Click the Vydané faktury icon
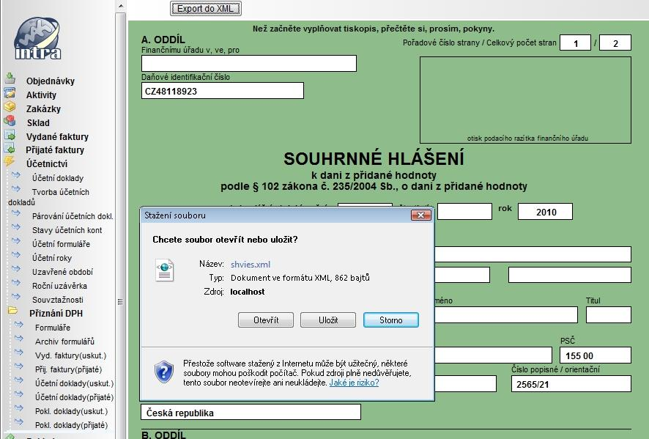The width and height of the screenshot is (649, 439). pos(10,136)
